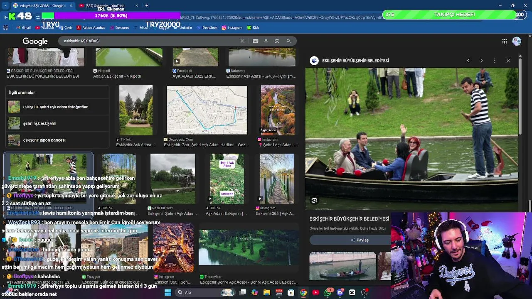Viewport: 532px width, 299px height.
Task: Open Microsoft Store from the taskbar
Action: pyautogui.click(x=291, y=292)
